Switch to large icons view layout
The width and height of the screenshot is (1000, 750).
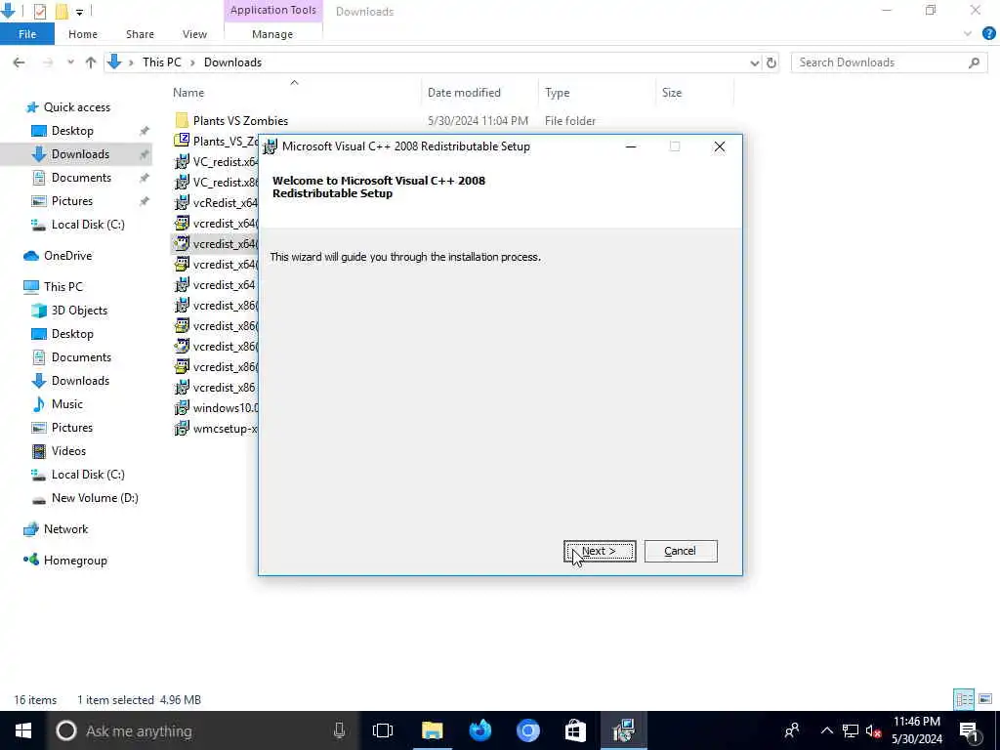985,699
